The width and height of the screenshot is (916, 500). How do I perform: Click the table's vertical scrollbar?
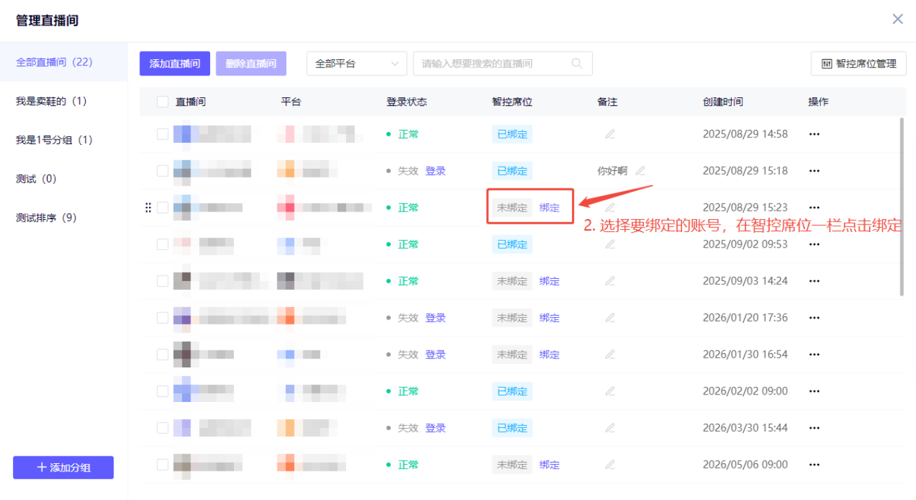(902, 207)
